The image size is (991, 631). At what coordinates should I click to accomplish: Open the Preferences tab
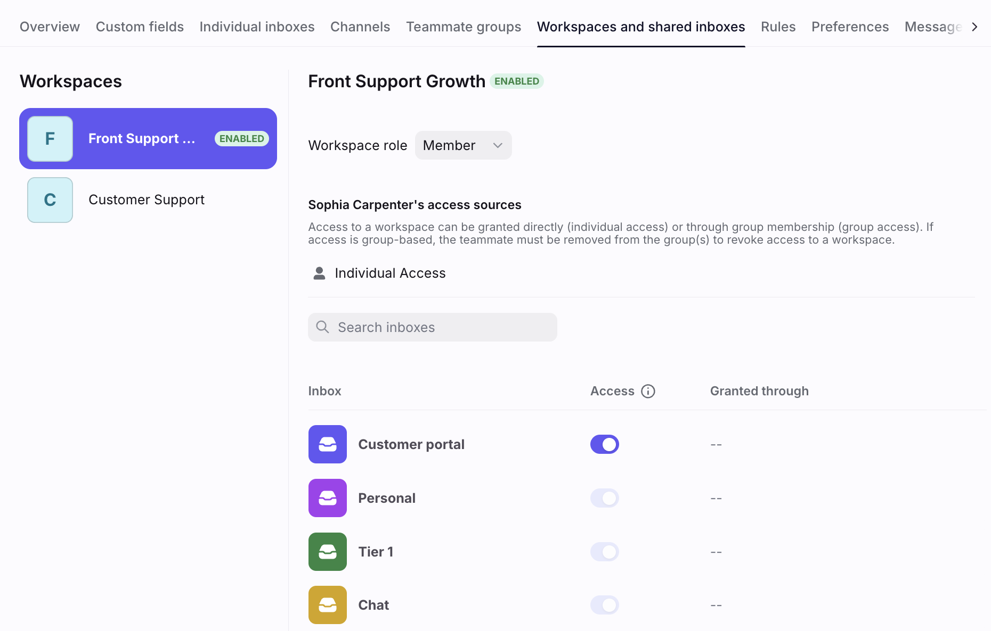pyautogui.click(x=850, y=27)
